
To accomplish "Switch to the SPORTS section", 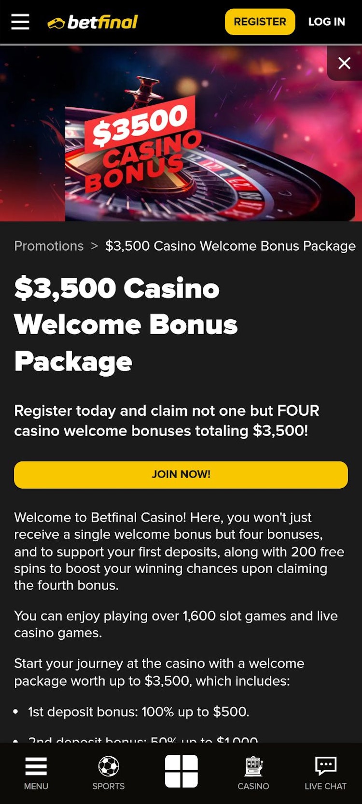I will tap(109, 773).
